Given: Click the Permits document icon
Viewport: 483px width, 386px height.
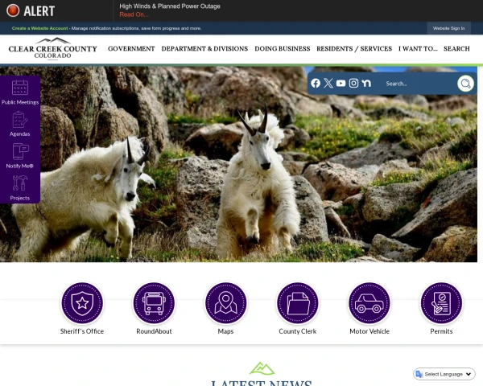Looking at the screenshot, I should click(x=441, y=303).
